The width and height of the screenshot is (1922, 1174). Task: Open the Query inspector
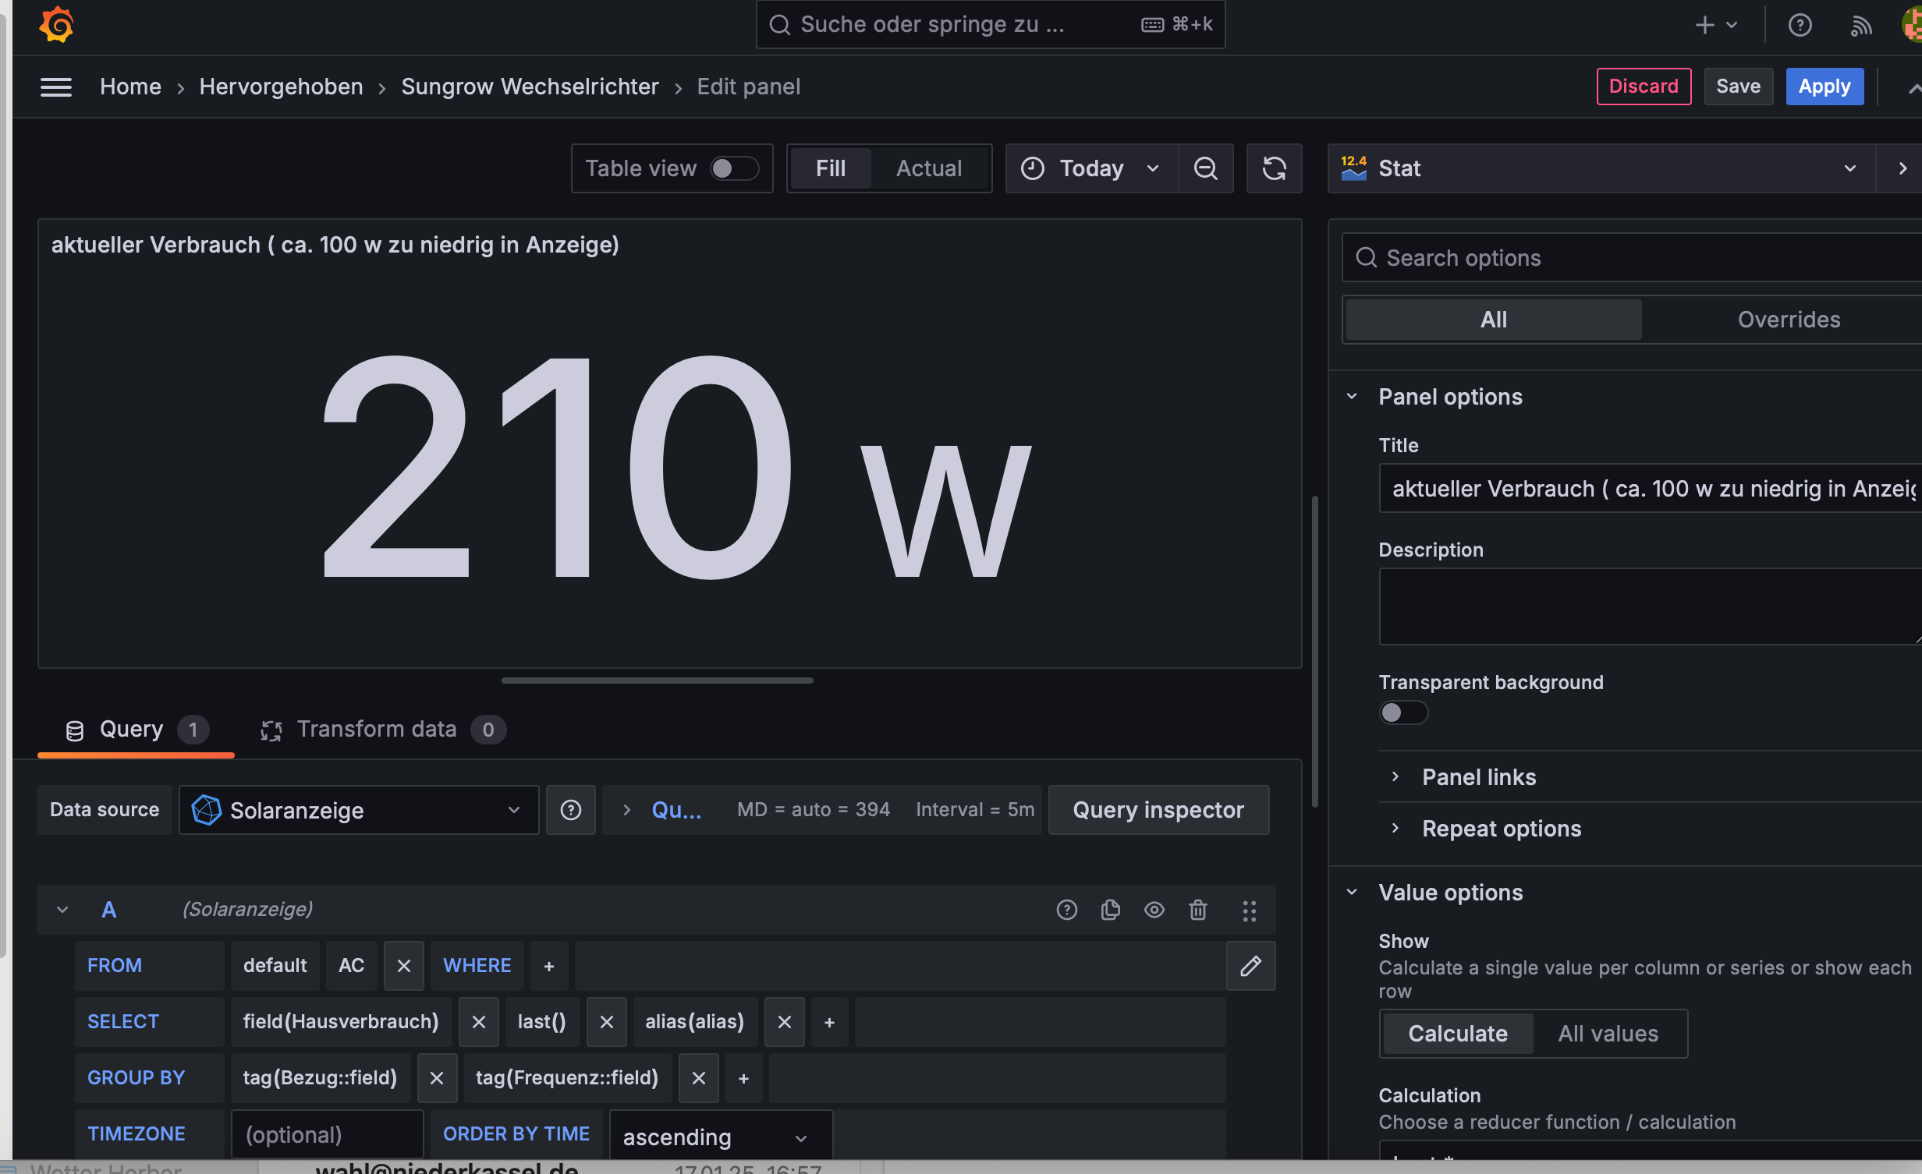tap(1158, 810)
